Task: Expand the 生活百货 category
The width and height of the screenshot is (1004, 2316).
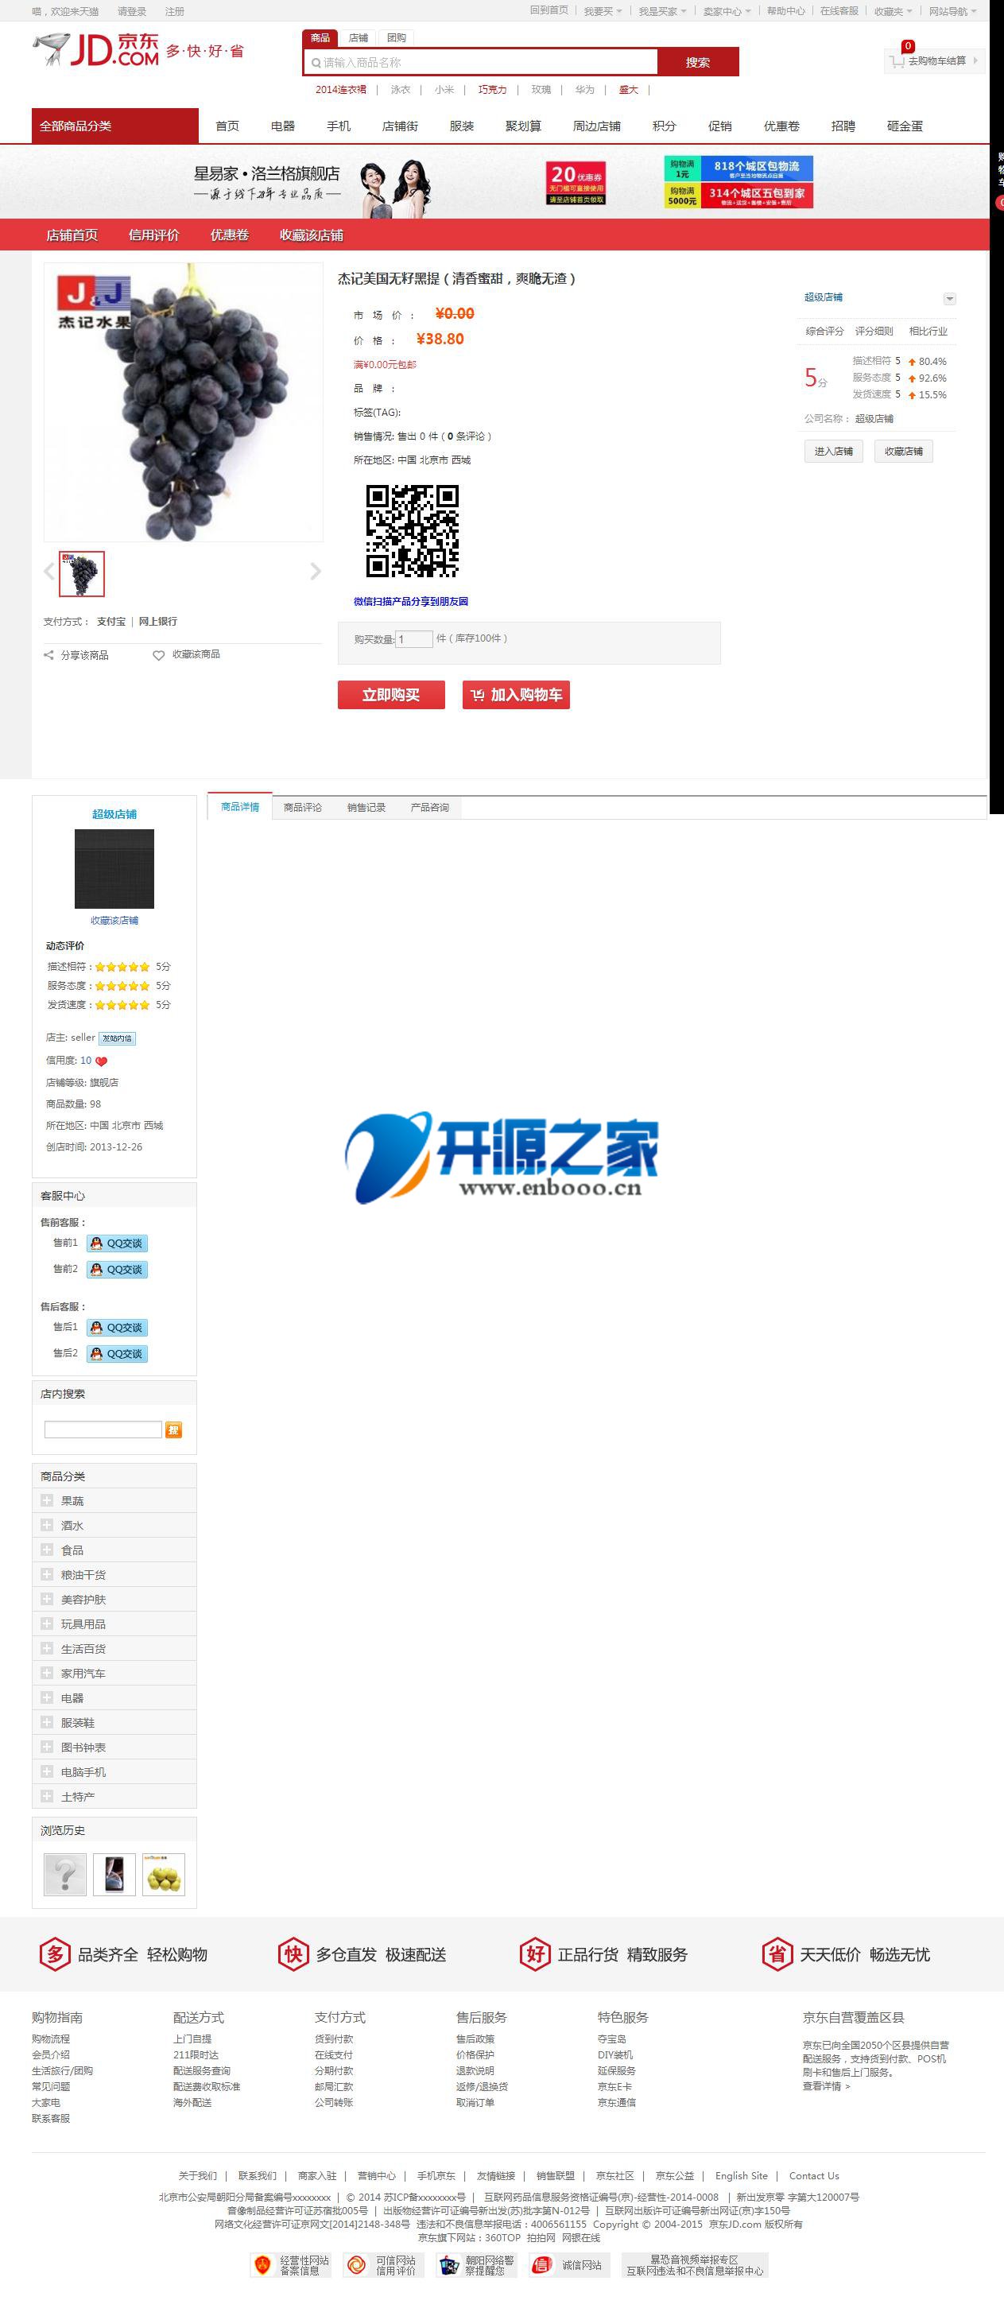Action: click(47, 1648)
